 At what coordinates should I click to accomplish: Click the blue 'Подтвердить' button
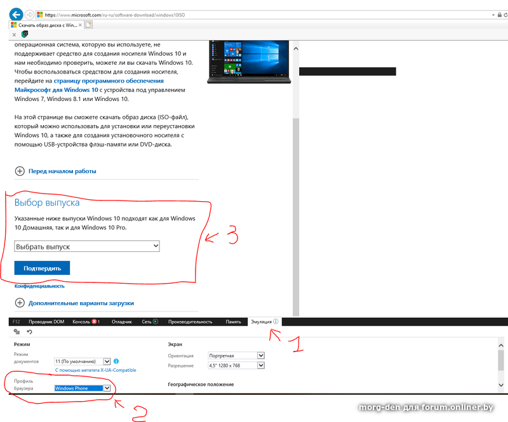click(x=42, y=268)
